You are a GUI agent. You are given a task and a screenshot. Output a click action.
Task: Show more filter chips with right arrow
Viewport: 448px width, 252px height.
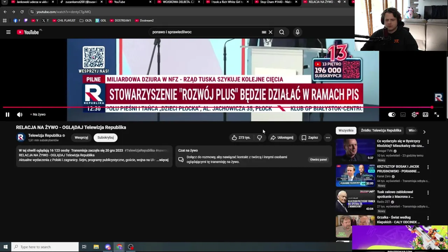(x=424, y=132)
